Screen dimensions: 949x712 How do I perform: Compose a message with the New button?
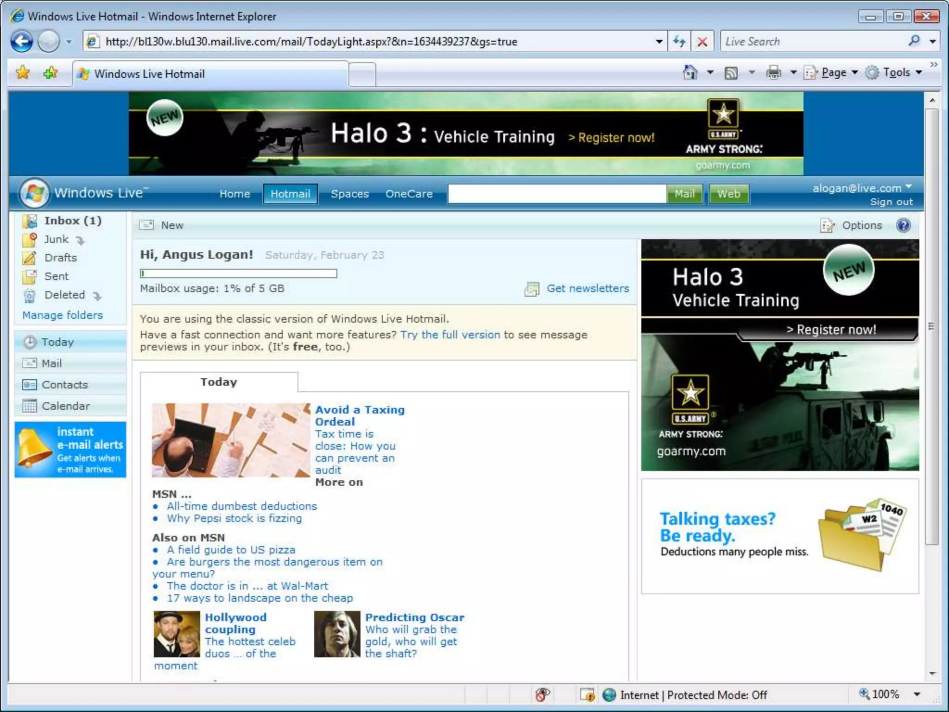coord(161,225)
